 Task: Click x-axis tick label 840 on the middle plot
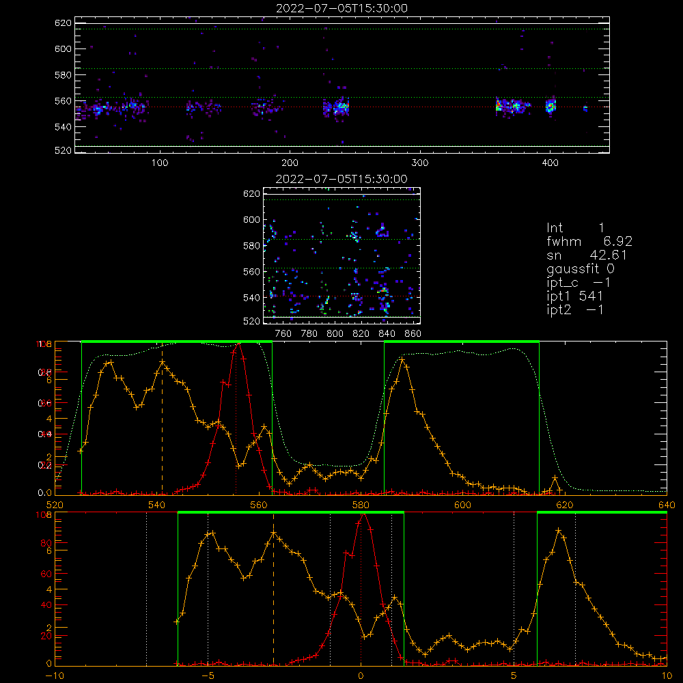[x=387, y=334]
